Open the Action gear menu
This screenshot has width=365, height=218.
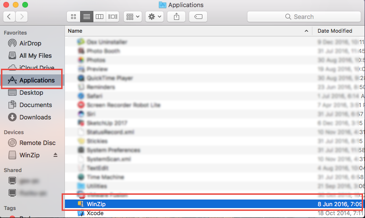[x=155, y=17]
